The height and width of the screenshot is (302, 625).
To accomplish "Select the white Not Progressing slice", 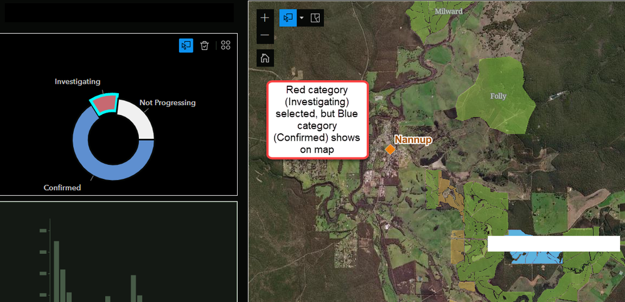I will [x=139, y=117].
